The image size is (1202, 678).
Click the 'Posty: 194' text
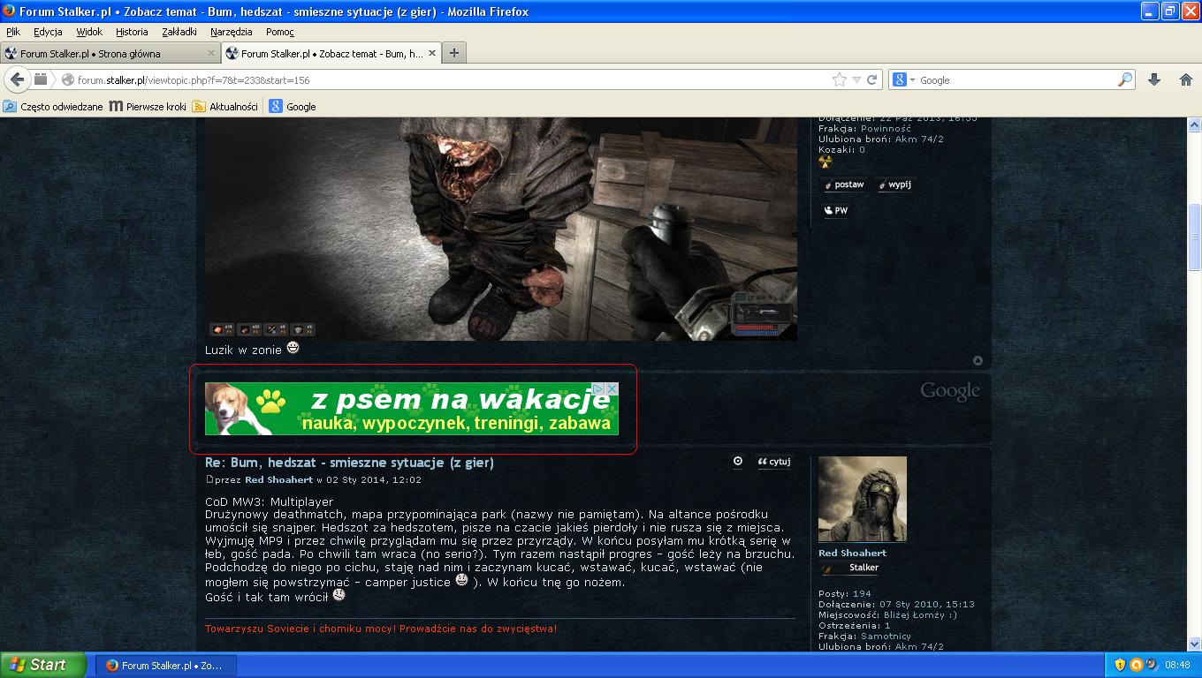[845, 593]
